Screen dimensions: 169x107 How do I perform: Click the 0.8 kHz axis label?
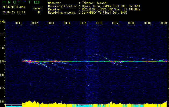2,75
